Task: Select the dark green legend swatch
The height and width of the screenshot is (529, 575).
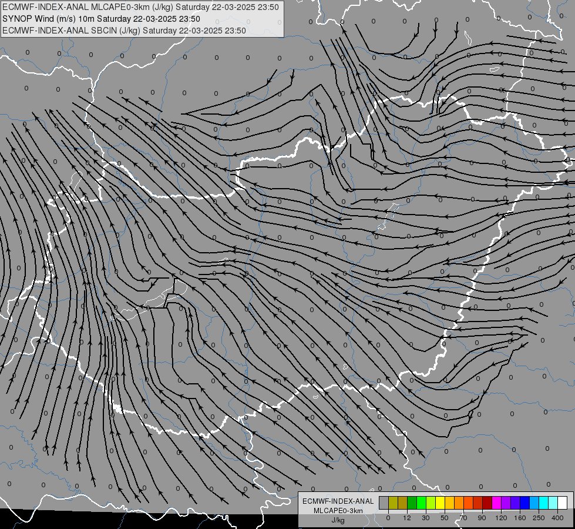Action: coord(412,503)
